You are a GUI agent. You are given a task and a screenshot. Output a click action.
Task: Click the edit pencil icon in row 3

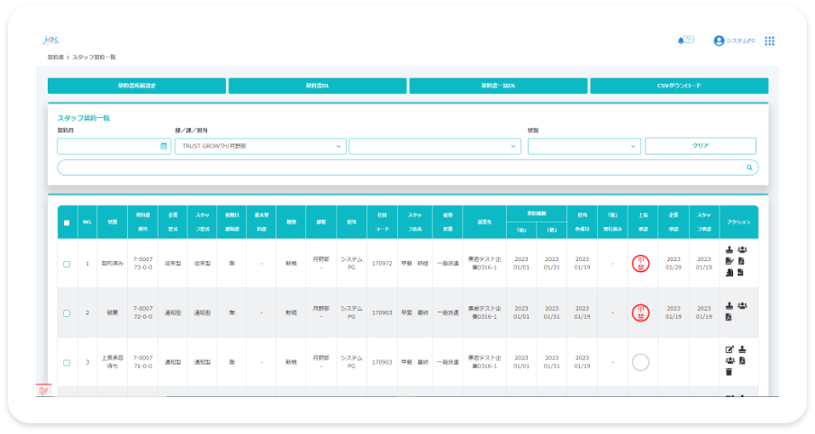point(729,349)
